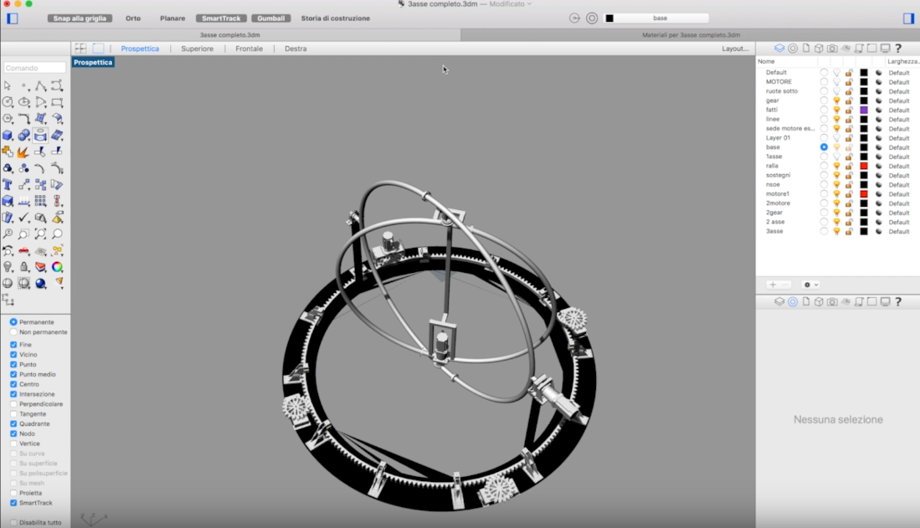Check the Disabilita tutto checkbox
This screenshot has height=528, width=920.
[x=13, y=523]
